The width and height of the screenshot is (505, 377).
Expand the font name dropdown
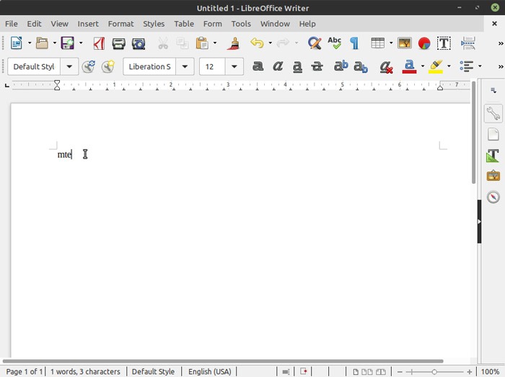[185, 66]
